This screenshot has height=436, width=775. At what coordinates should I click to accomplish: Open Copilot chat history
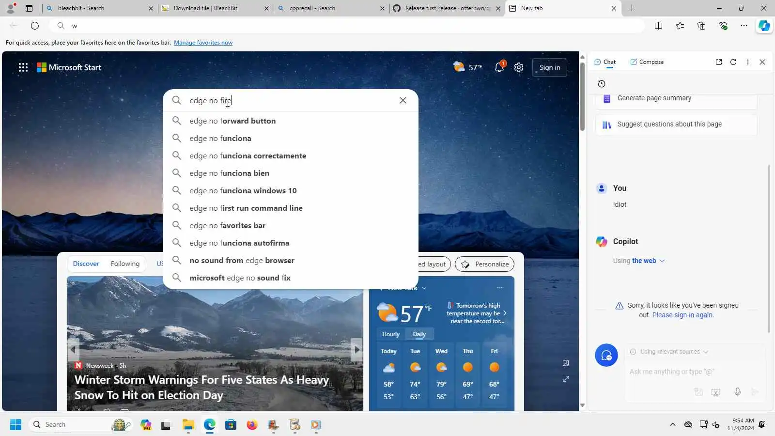coord(602,84)
